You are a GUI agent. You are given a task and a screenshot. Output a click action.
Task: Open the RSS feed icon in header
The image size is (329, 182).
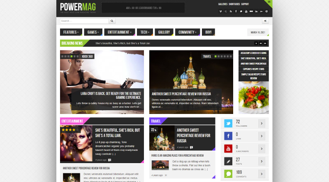click(231, 11)
